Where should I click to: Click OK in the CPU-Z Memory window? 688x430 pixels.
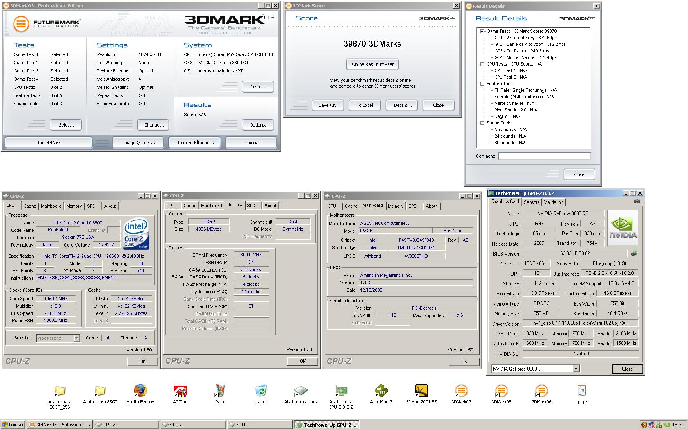pos(303,361)
